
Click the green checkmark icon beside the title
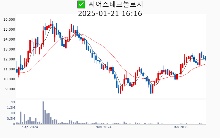click(x=81, y=4)
